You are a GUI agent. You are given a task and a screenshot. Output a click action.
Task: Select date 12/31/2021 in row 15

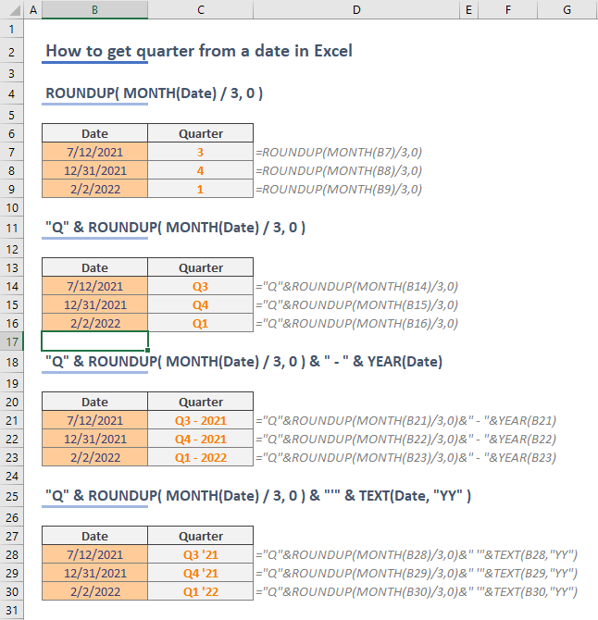click(95, 304)
